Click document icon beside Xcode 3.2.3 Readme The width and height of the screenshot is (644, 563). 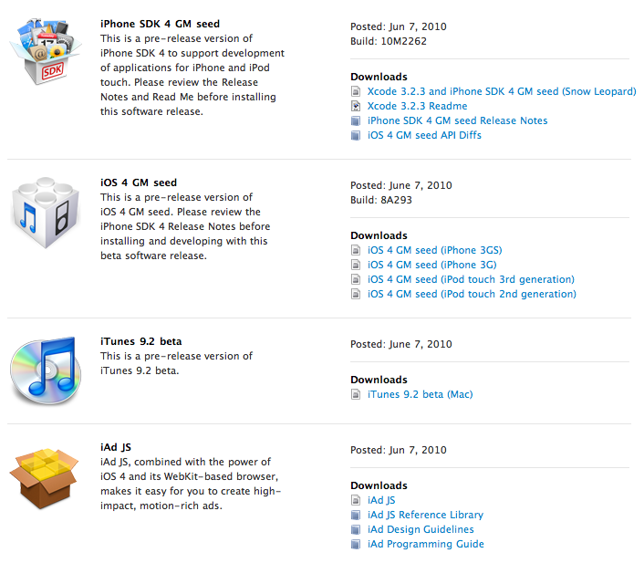click(356, 106)
